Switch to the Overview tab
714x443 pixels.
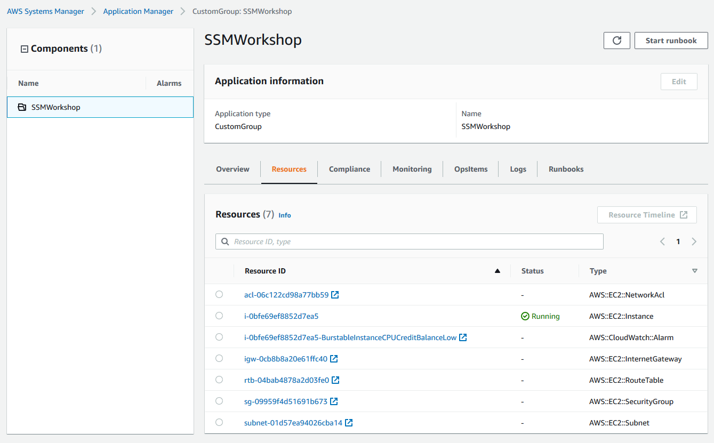232,169
